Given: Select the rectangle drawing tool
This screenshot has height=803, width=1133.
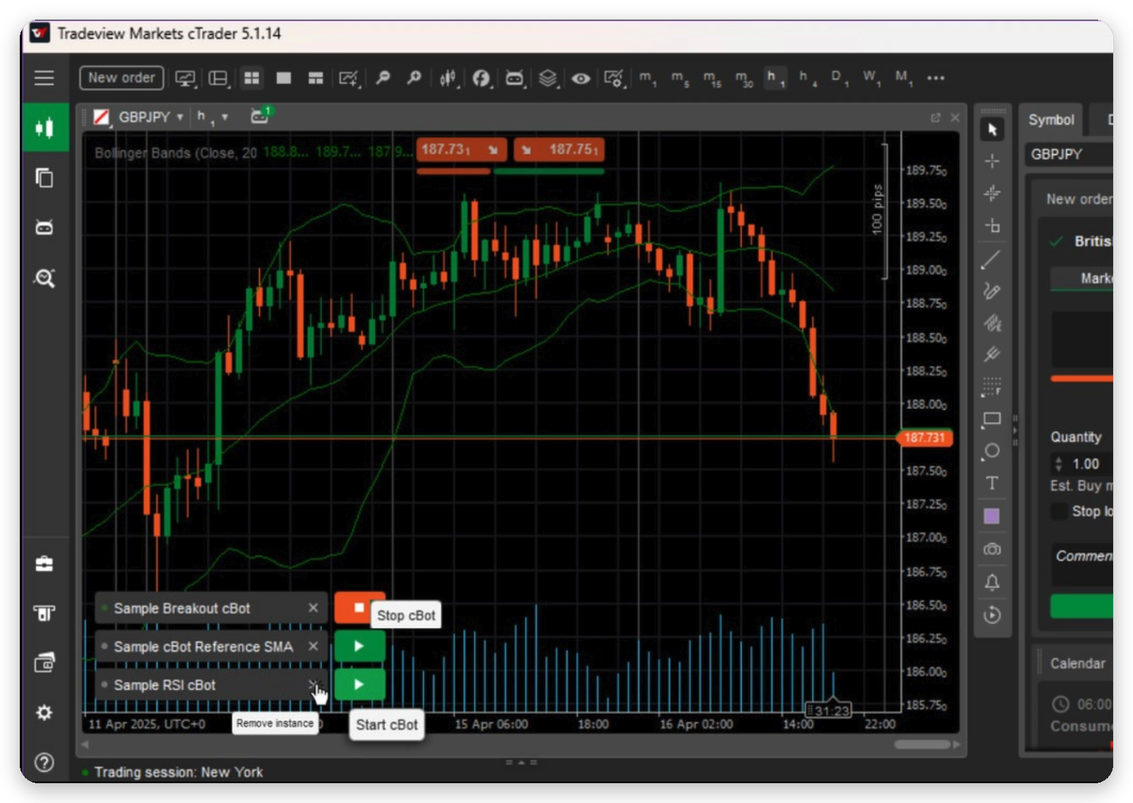Looking at the screenshot, I should 992,419.
